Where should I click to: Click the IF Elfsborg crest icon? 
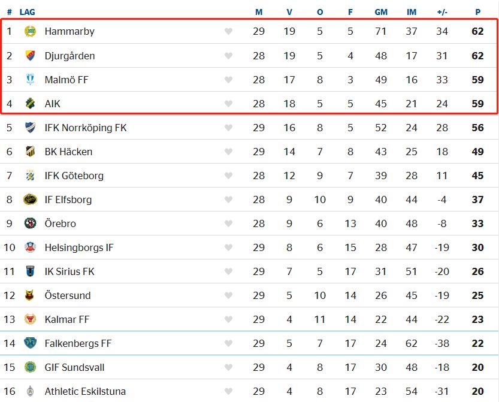point(30,200)
